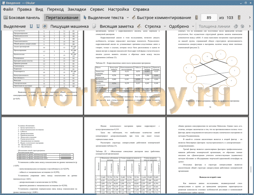254x195 pixels.
Task: Click the last annotation color icon
Action: pyautogui.click(x=243, y=26)
